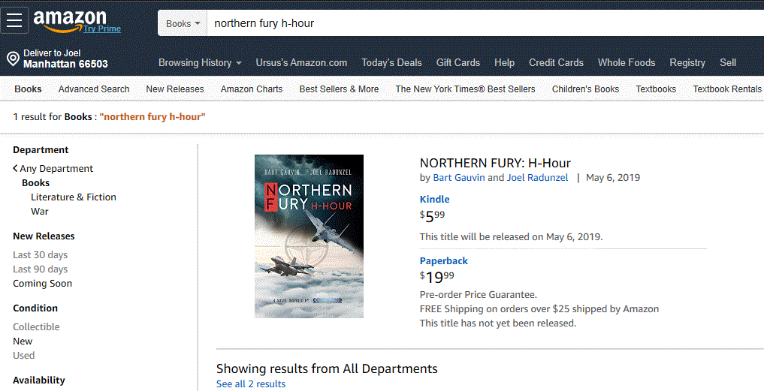Click the Try Prime link
The width and height of the screenshot is (764, 391).
(102, 29)
